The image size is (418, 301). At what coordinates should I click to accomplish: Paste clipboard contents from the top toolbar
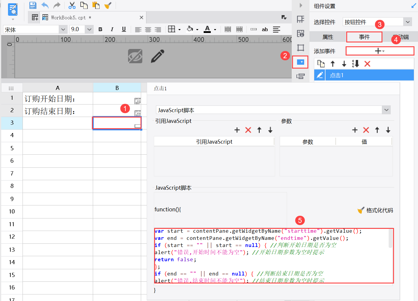96,5
